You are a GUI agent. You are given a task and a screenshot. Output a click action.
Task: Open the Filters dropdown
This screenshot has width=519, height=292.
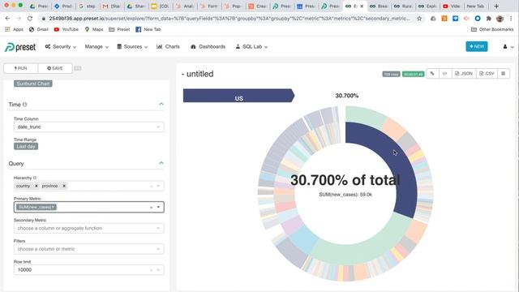pyautogui.click(x=88, y=249)
